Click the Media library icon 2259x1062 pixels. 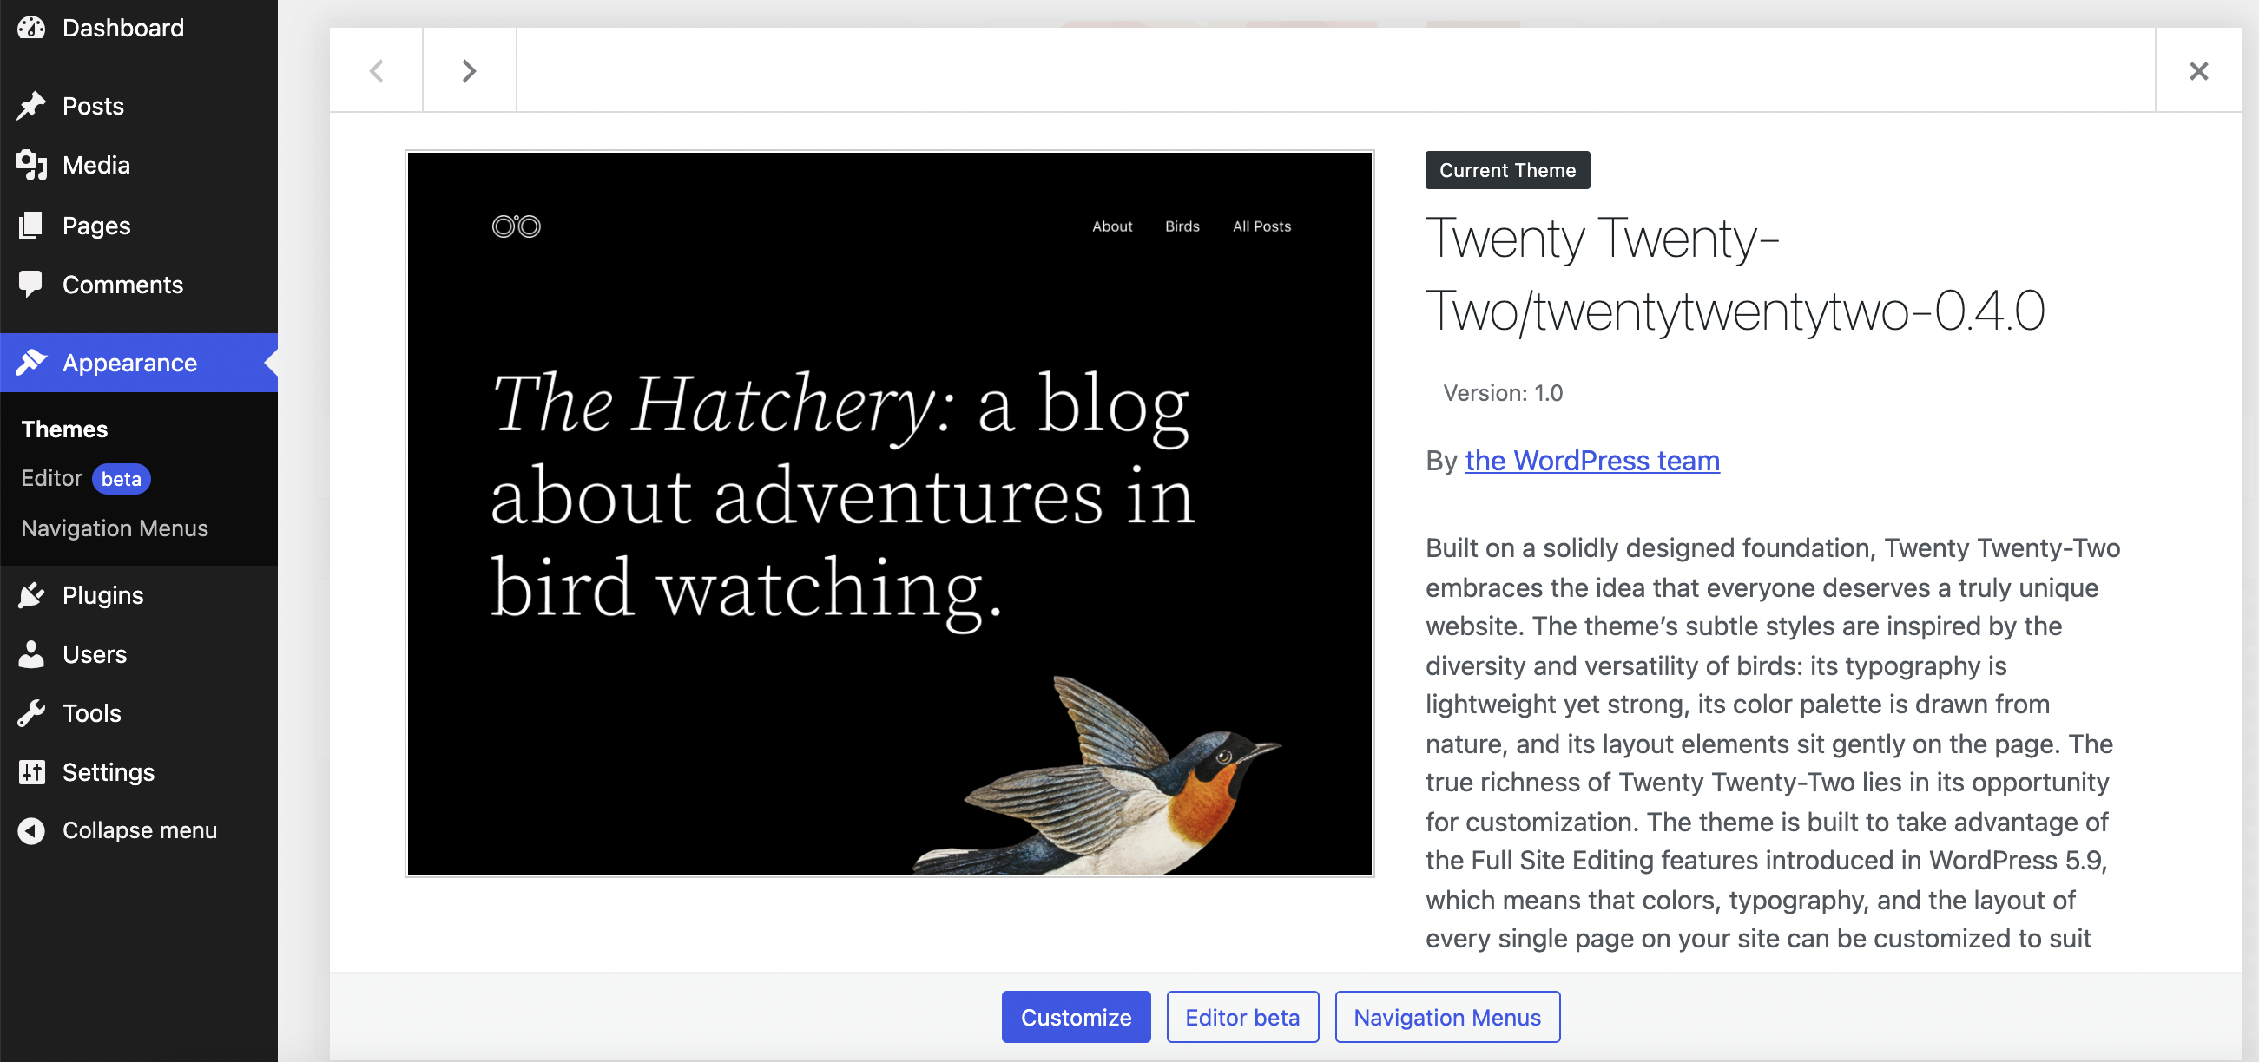pos(31,165)
